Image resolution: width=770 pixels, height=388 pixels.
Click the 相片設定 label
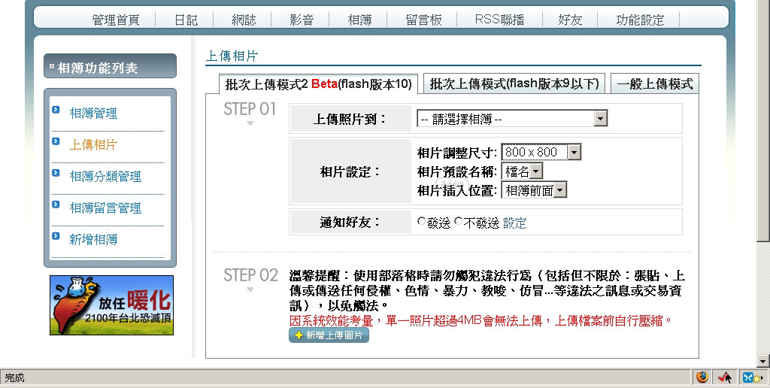pyautogui.click(x=350, y=172)
